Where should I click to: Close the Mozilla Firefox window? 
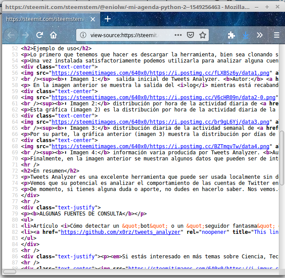[x=278, y=7]
